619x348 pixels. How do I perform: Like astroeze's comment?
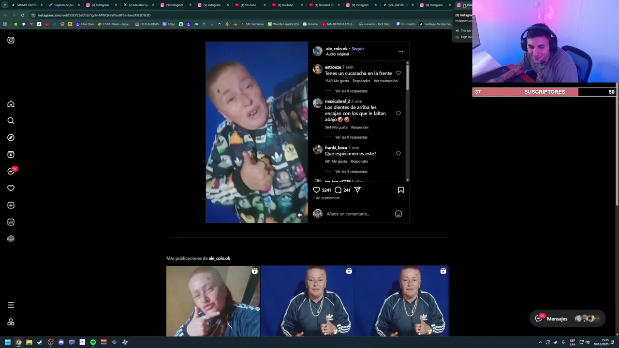(398, 73)
